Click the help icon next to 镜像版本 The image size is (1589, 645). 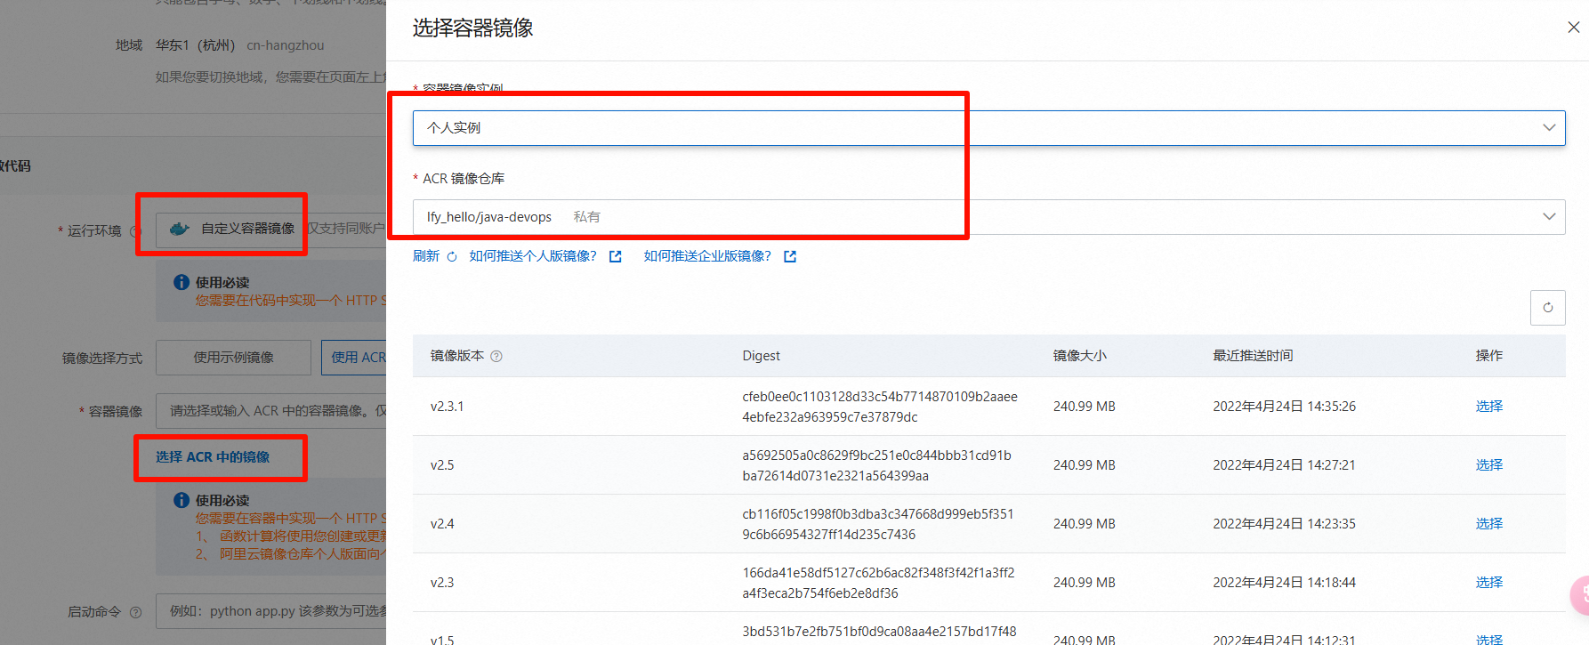point(496,356)
